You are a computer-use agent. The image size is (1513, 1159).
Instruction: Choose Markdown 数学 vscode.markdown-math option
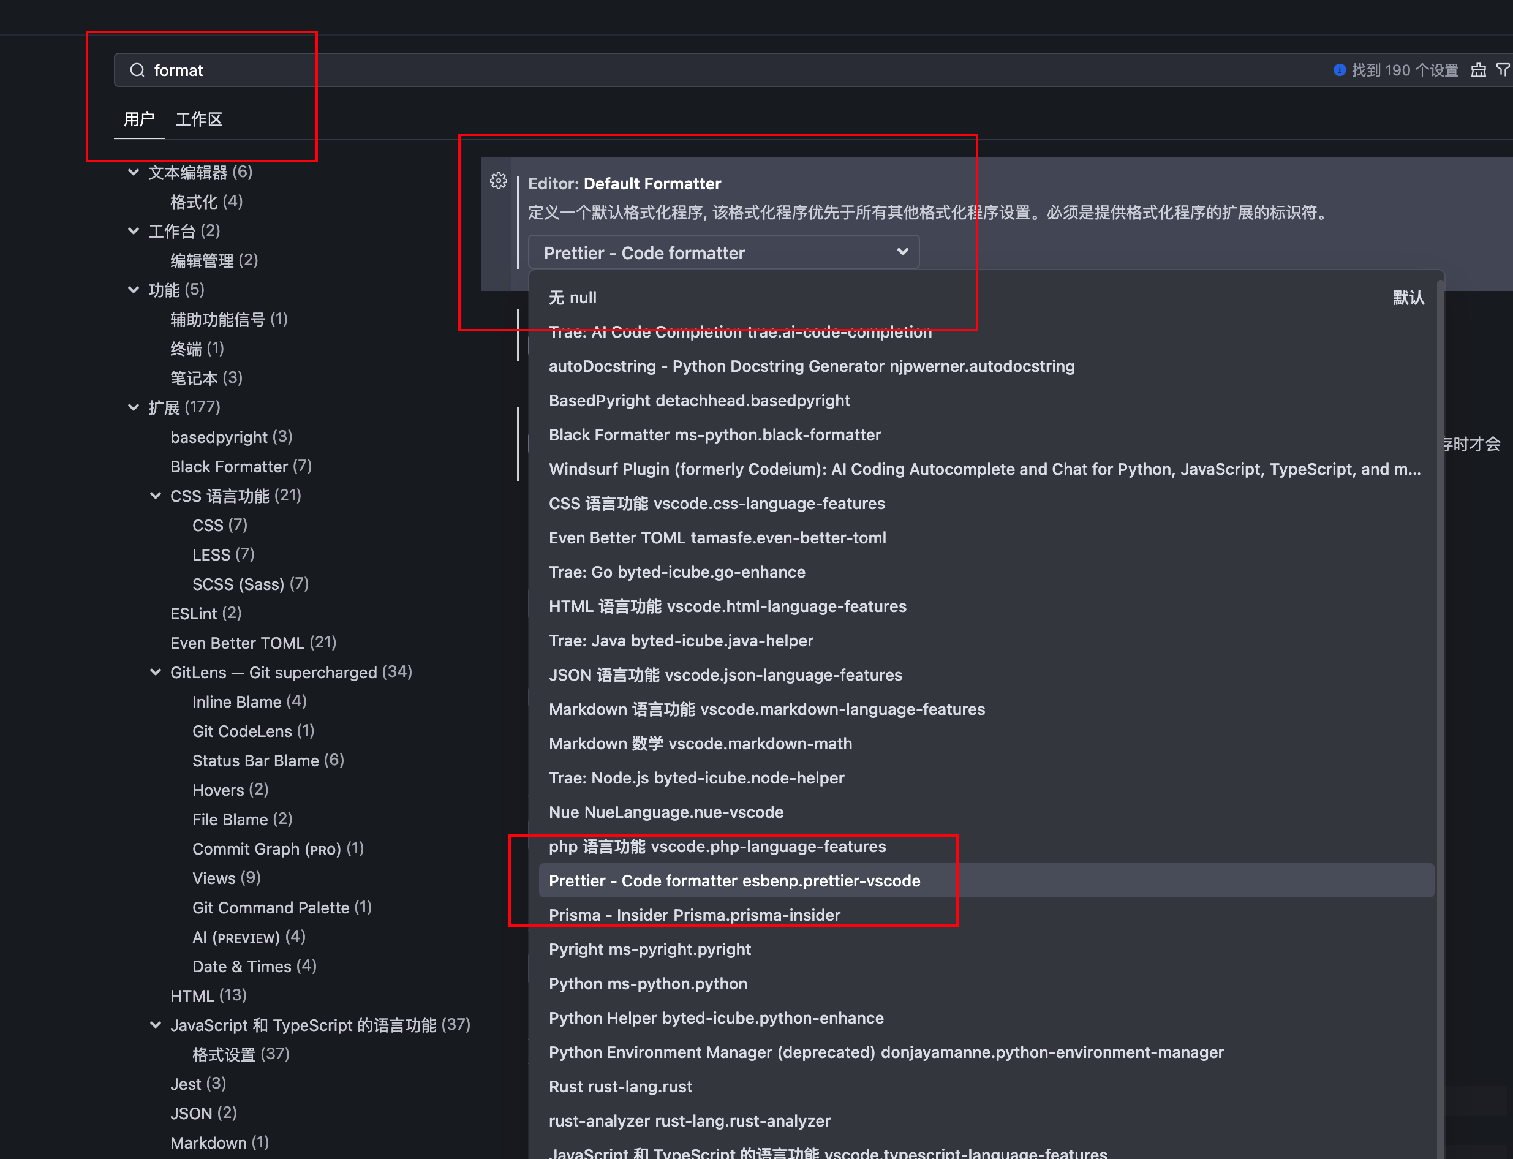[987, 743]
